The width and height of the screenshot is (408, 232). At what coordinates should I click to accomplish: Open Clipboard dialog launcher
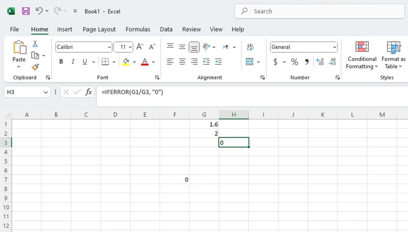(48, 77)
